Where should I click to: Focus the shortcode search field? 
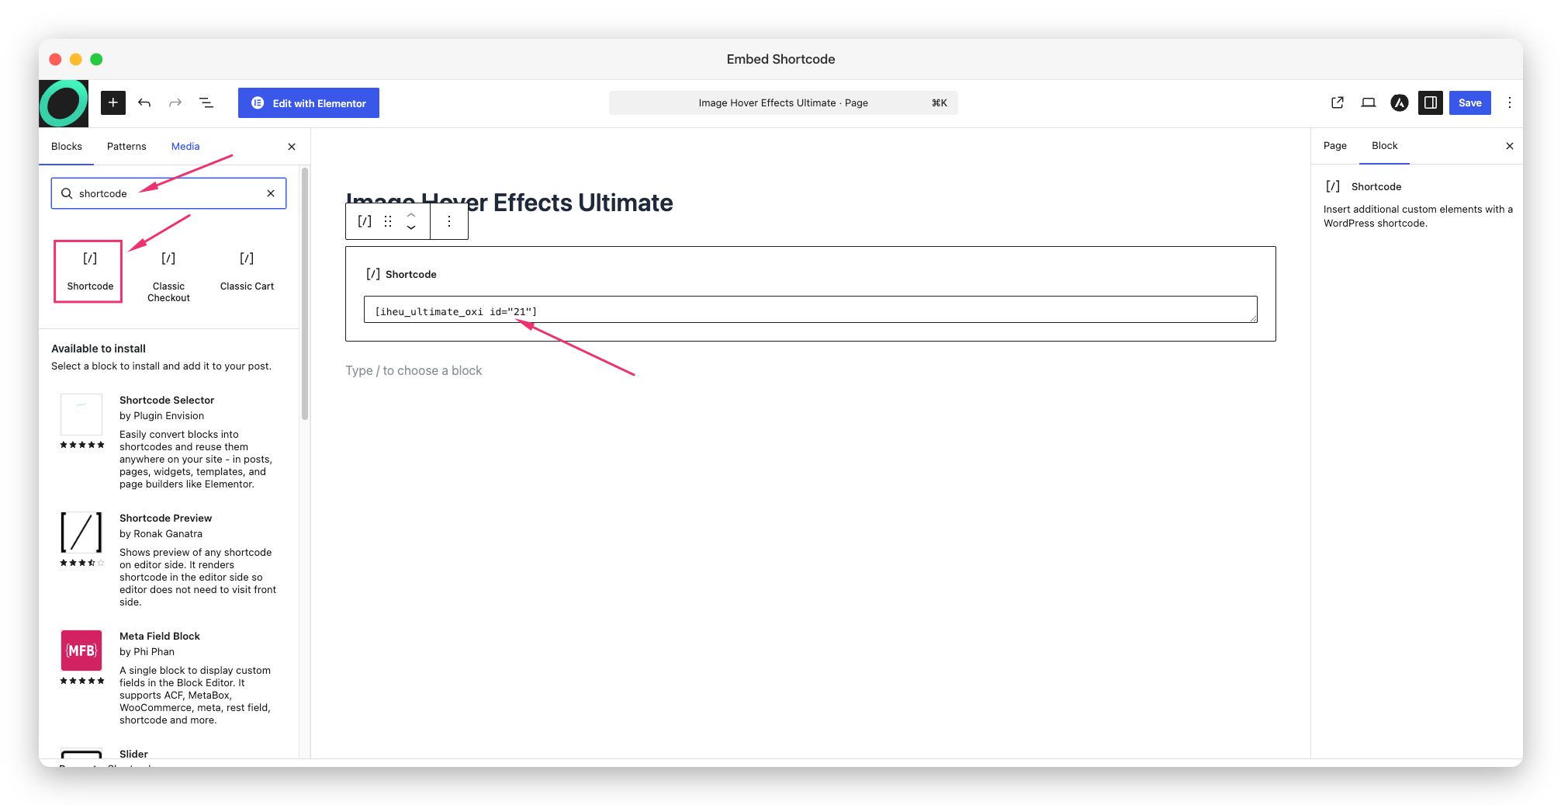169,193
